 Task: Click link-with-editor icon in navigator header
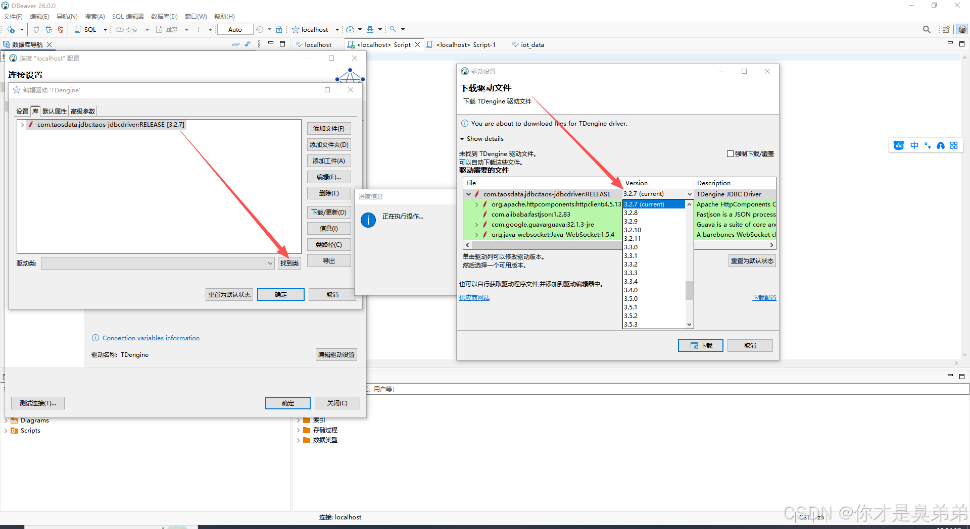pyautogui.click(x=248, y=44)
